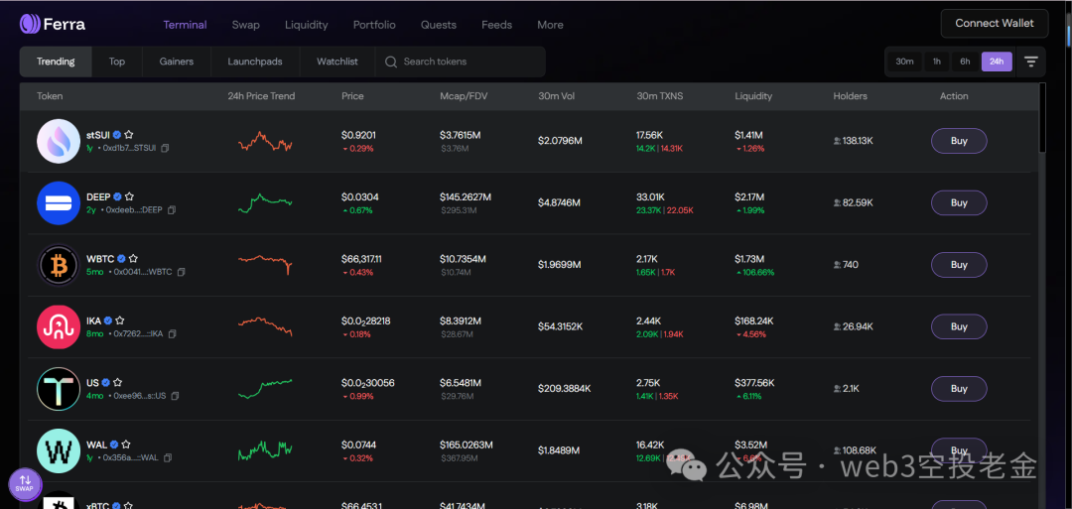This screenshot has width=1072, height=509.
Task: Click Connect Wallet button
Action: 994,23
